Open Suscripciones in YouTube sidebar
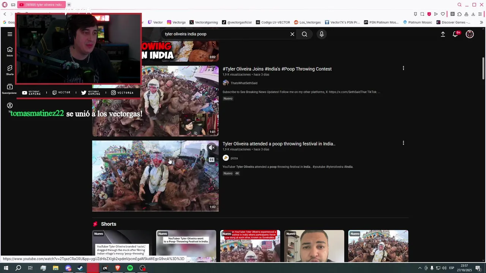This screenshot has height=273, width=486. point(10,89)
